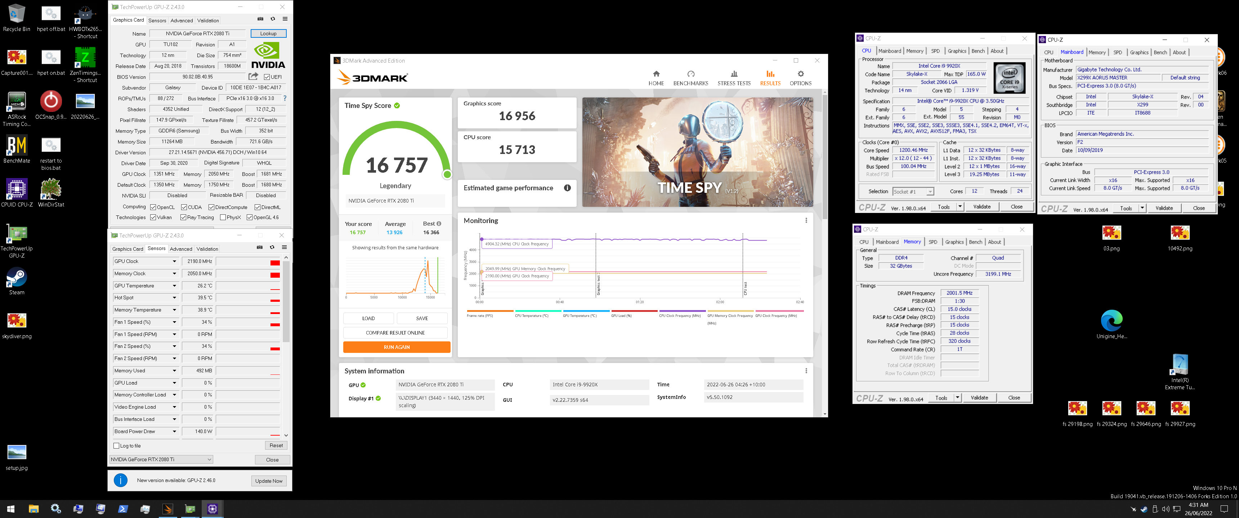This screenshot has width=1239, height=518.
Task: Toggle the Ray Tracing checkbox
Action: [183, 217]
